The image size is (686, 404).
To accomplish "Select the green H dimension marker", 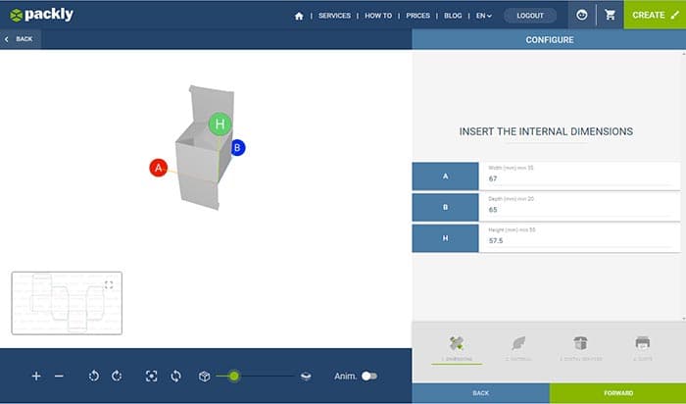I will coord(220,124).
